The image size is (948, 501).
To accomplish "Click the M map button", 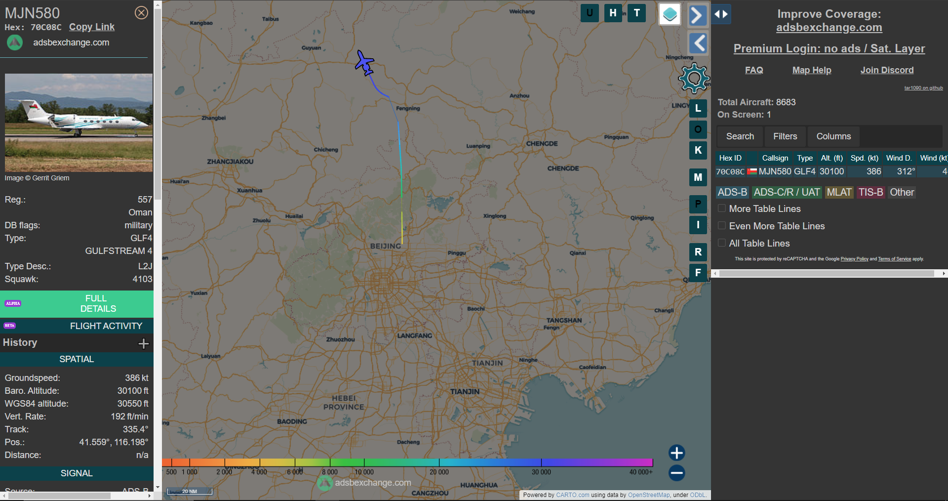I will 698,177.
